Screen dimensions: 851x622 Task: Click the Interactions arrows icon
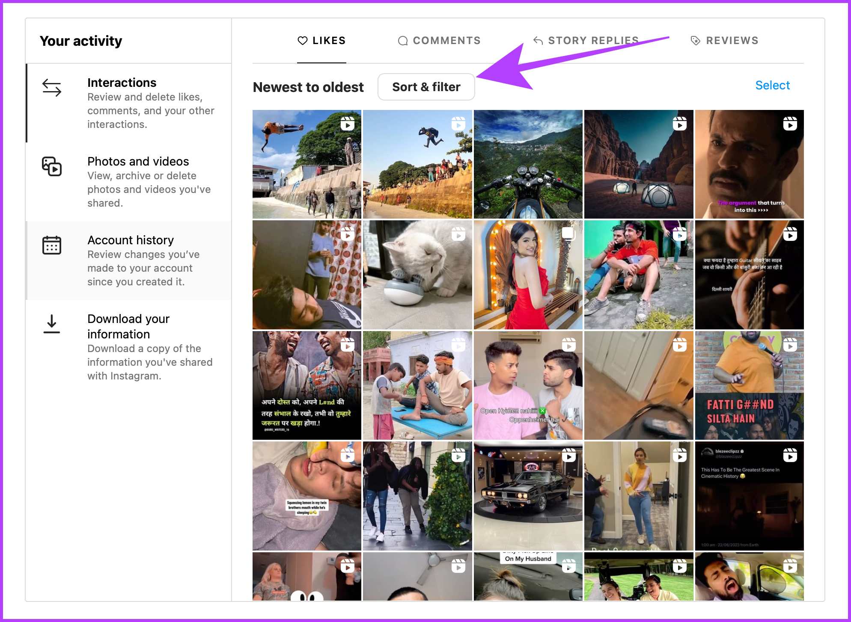click(52, 88)
